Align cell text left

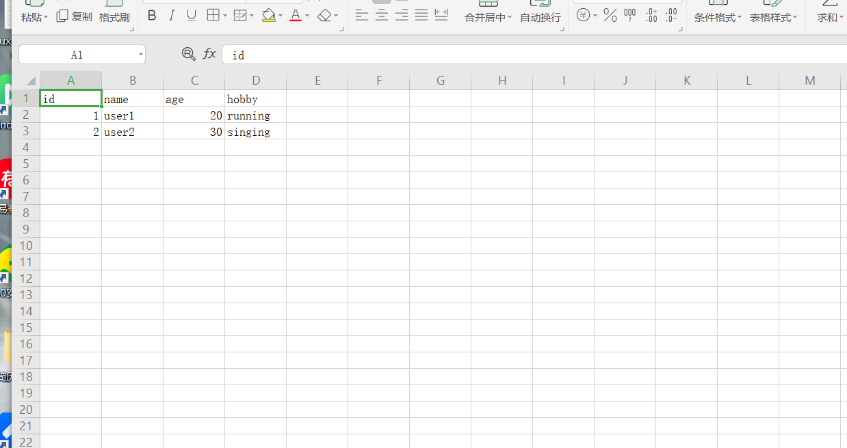tap(362, 15)
